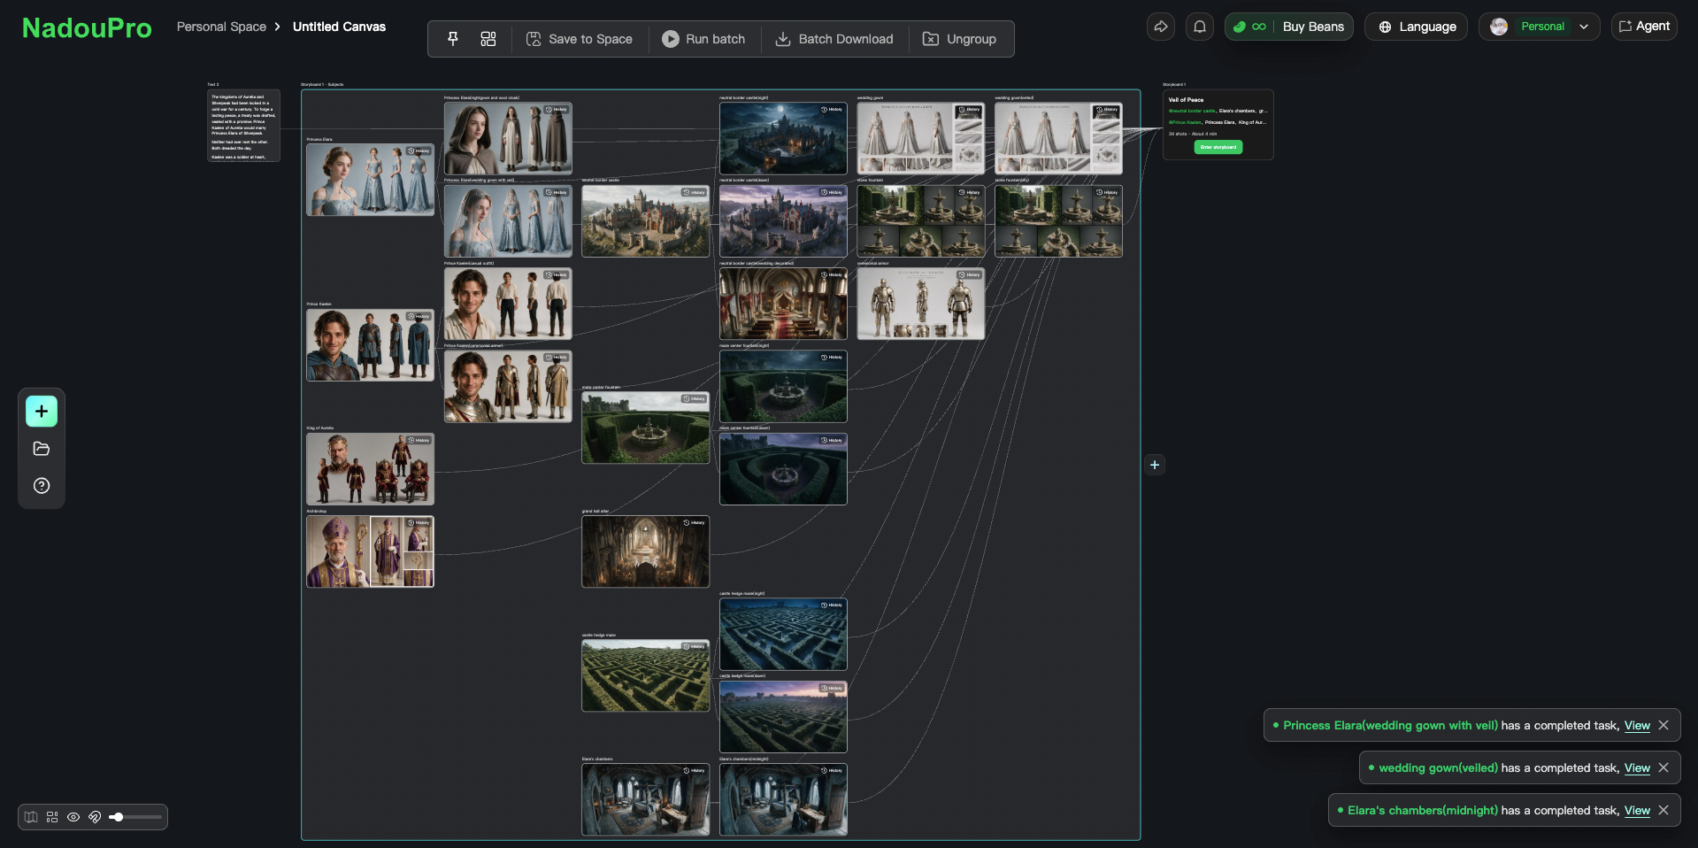Image resolution: width=1698 pixels, height=848 pixels.
Task: Open History on Prince Kaelen(casual outfit) card
Action: (x=557, y=274)
